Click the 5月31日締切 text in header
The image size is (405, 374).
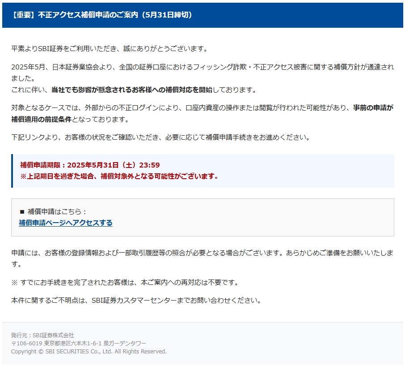tap(166, 15)
